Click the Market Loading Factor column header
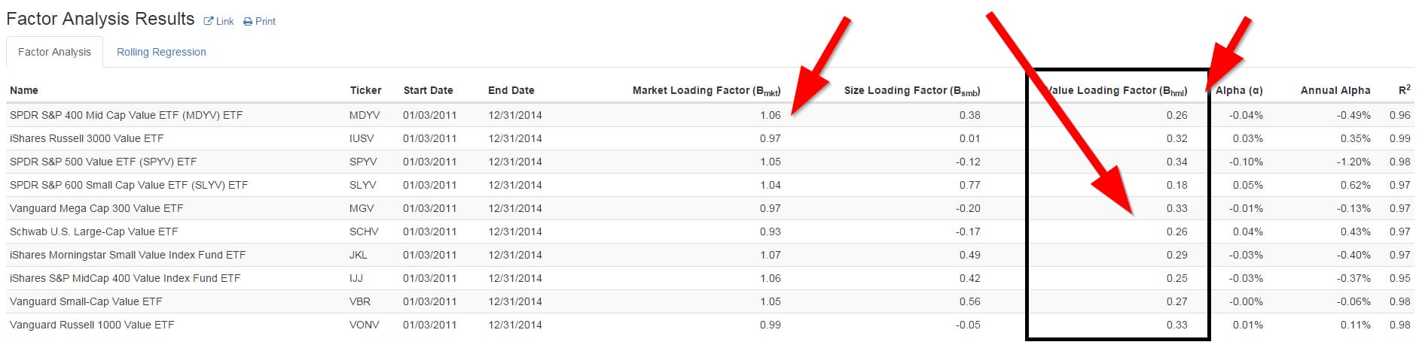1422x348 pixels. click(x=706, y=90)
